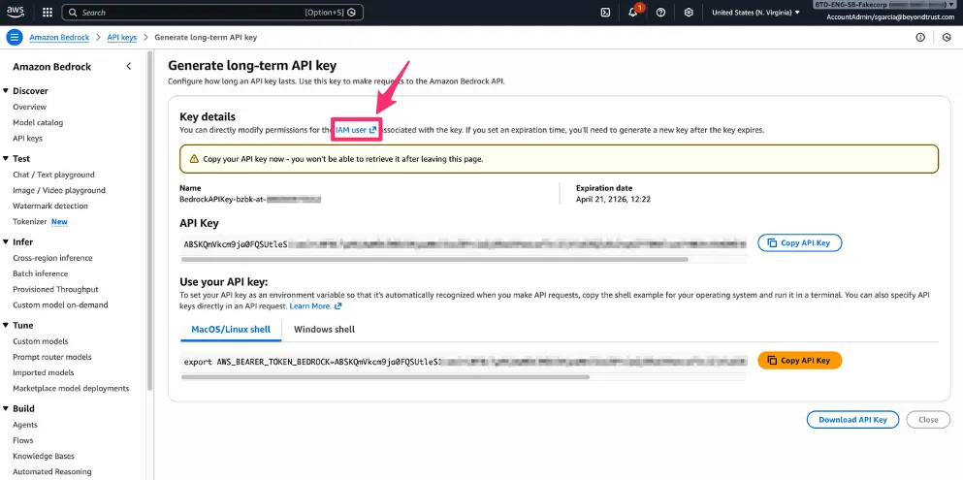
Task: Collapse the Discover section in the sidebar
Action: [6, 91]
